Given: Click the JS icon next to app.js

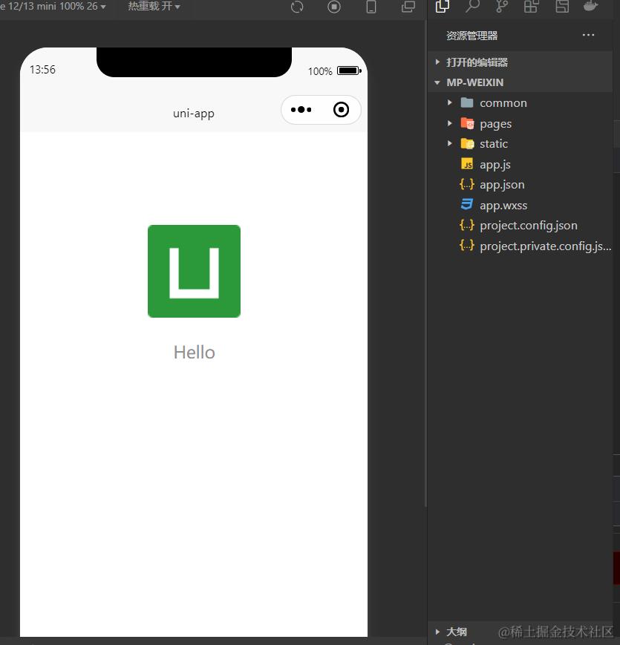Looking at the screenshot, I should [x=467, y=164].
